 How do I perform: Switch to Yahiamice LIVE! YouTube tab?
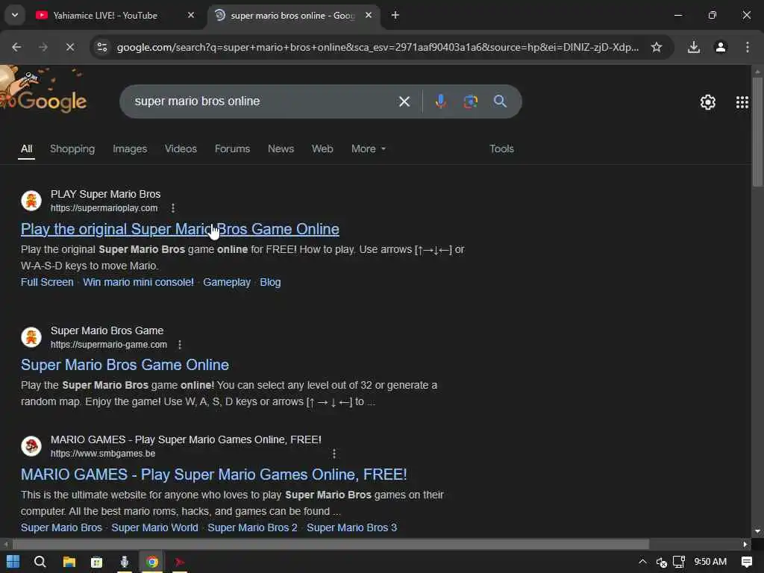pos(105,16)
